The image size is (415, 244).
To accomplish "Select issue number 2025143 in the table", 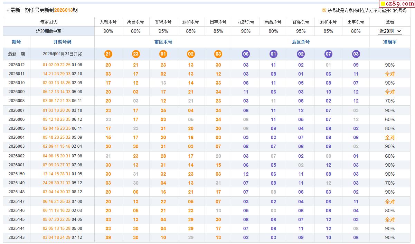I will (17, 237).
